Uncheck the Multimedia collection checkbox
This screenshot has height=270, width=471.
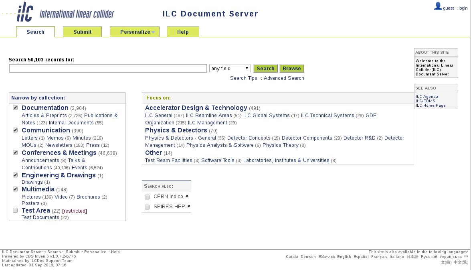(15, 189)
